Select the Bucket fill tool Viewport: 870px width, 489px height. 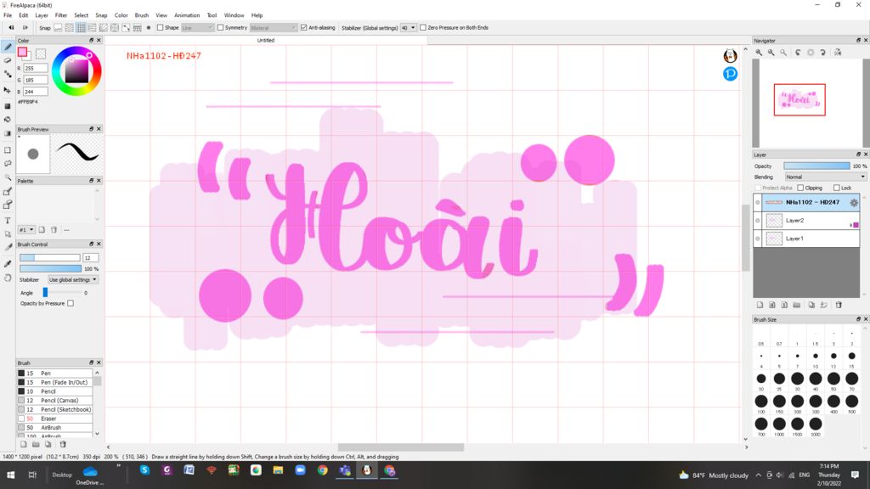pos(8,119)
